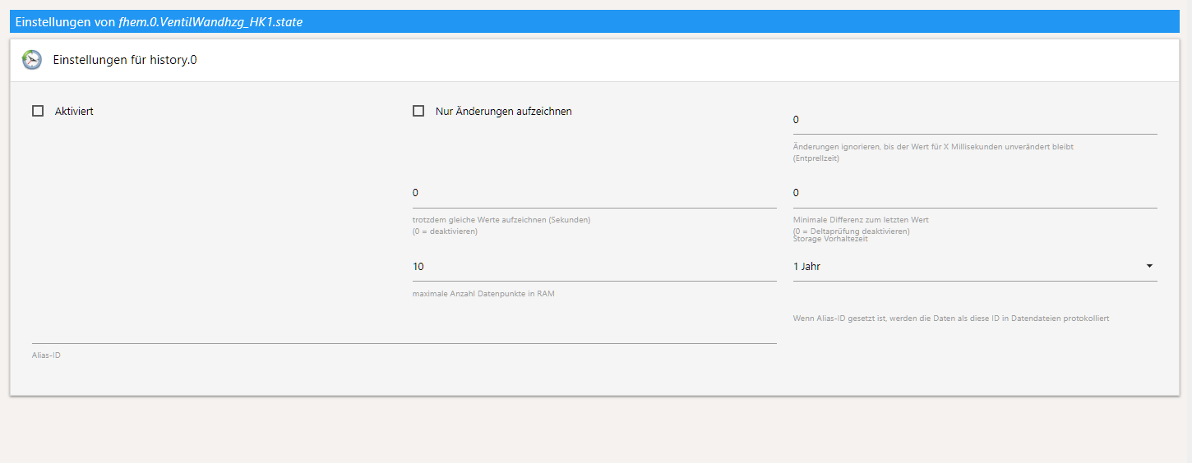
Task: Click the Minimale Differenz zum letzten Wert label
Action: [x=861, y=220]
